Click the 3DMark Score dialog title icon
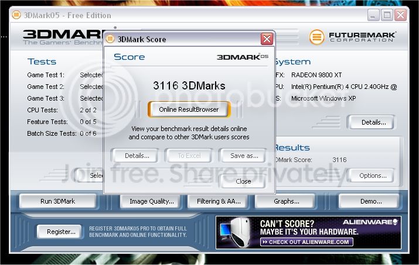 pos(110,39)
